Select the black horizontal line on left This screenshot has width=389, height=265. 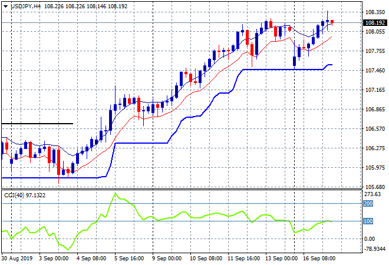click(x=35, y=124)
